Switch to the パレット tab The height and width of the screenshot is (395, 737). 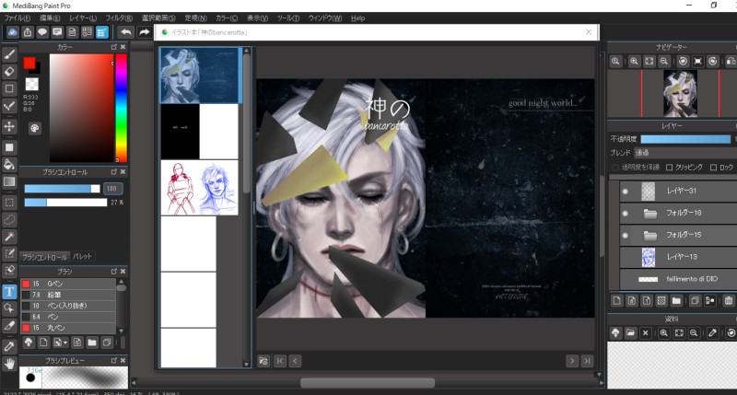click(82, 257)
